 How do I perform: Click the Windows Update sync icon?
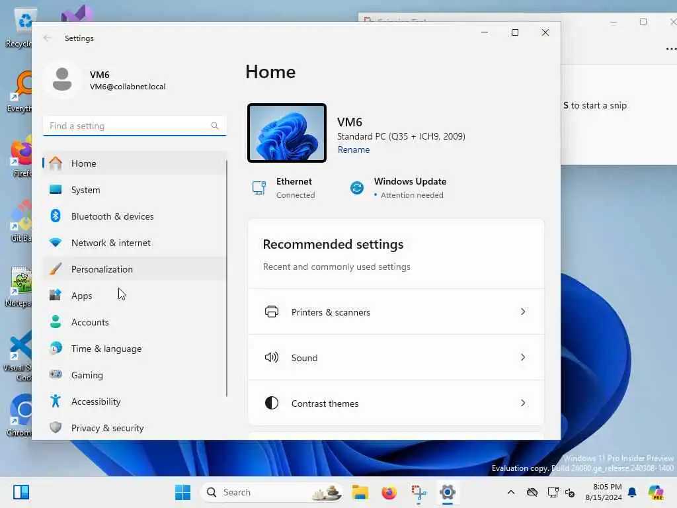tap(357, 188)
